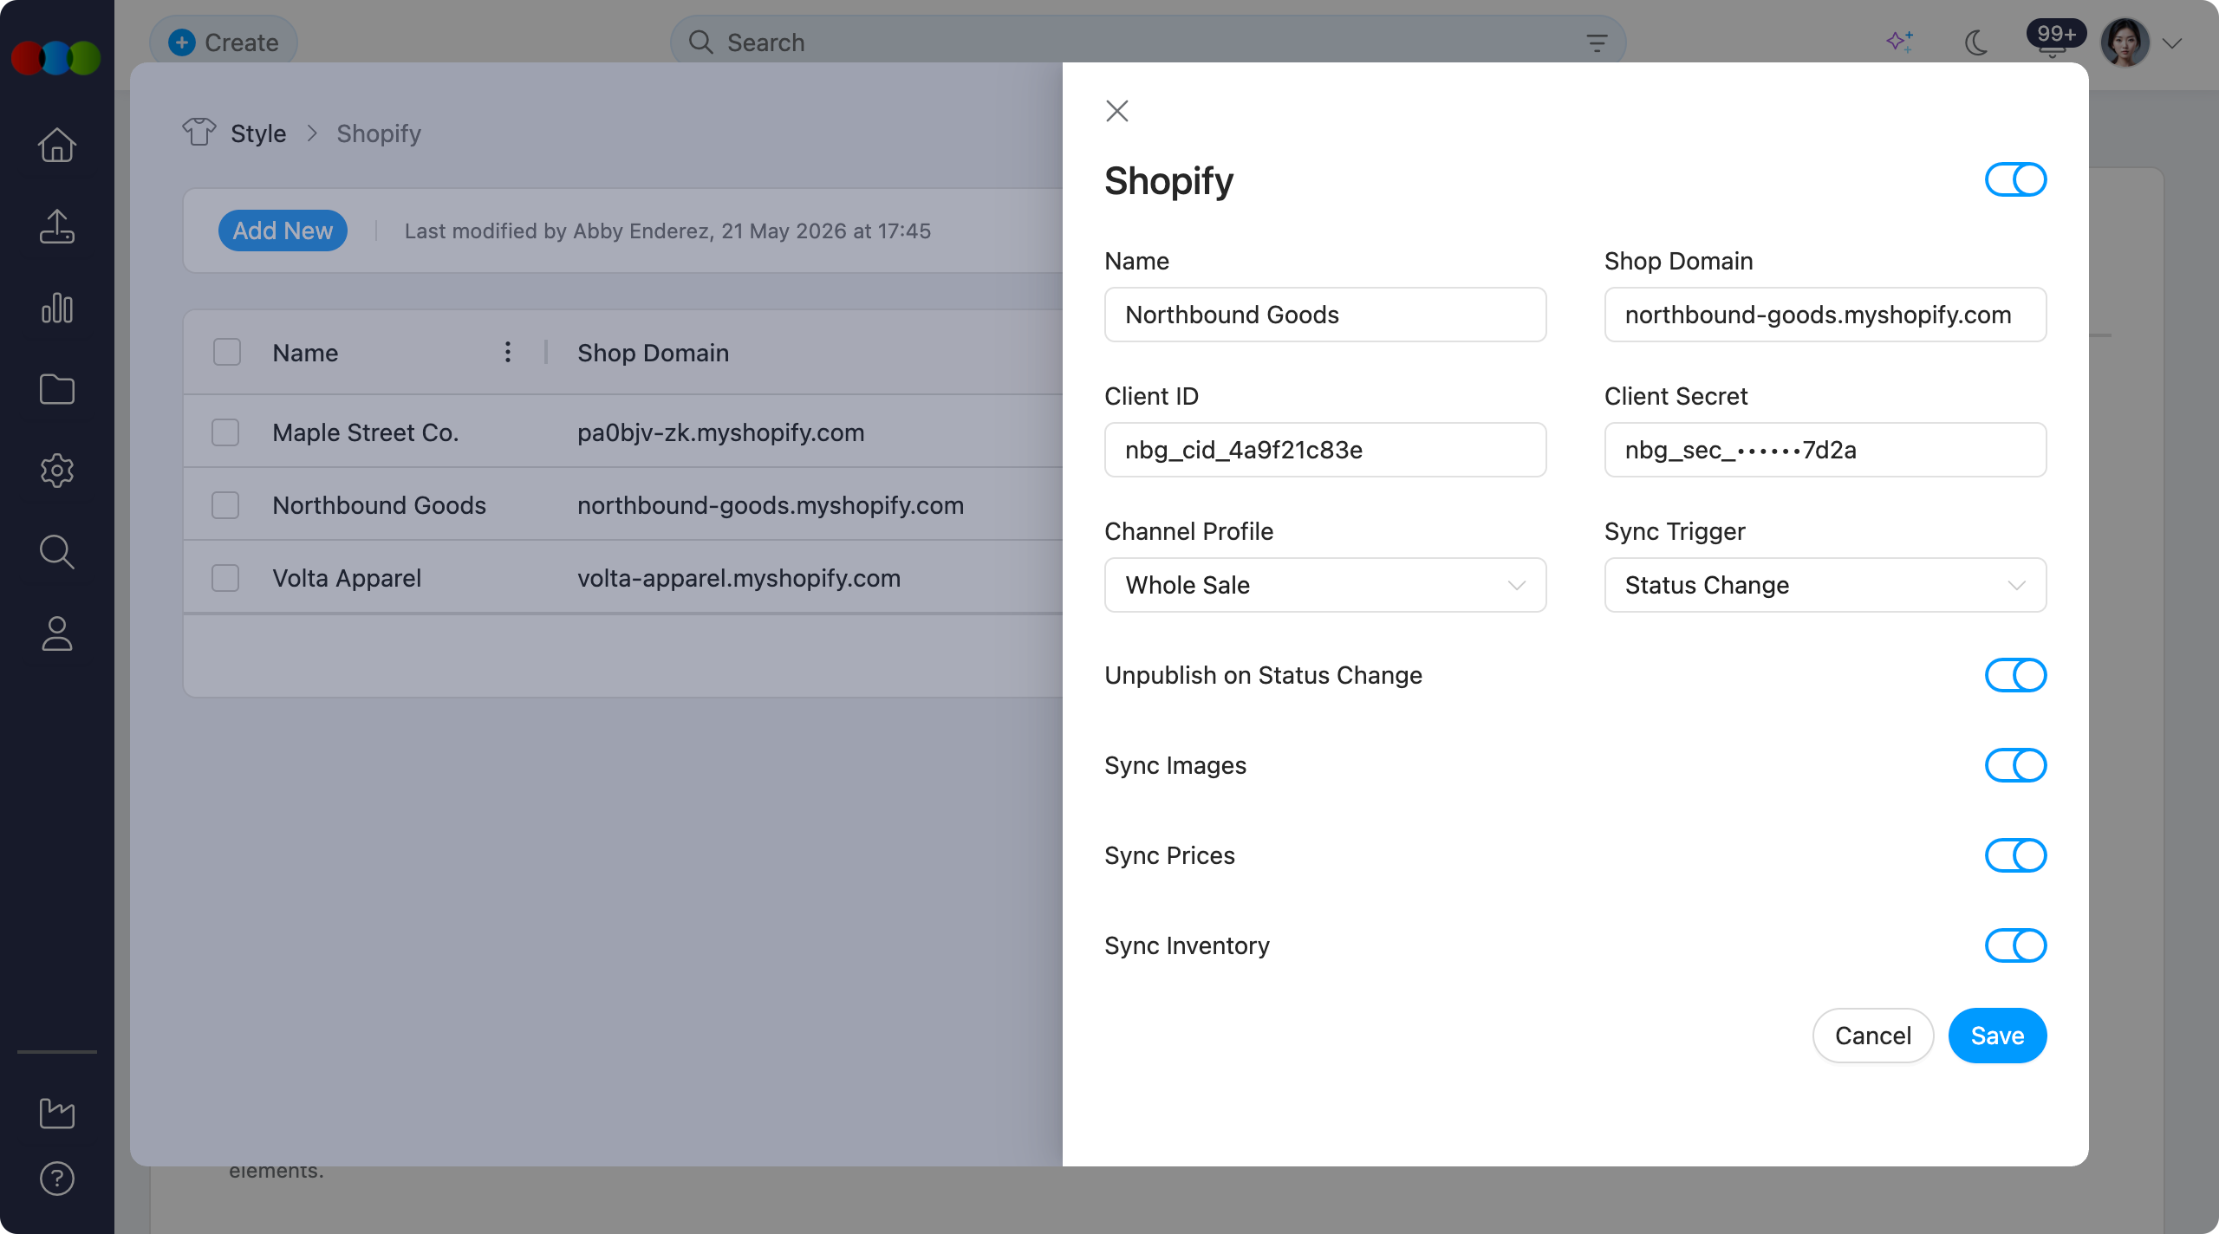Screen dimensions: 2219x1234
Task: Open the factory icon in sidebar
Action: pyautogui.click(x=57, y=1113)
